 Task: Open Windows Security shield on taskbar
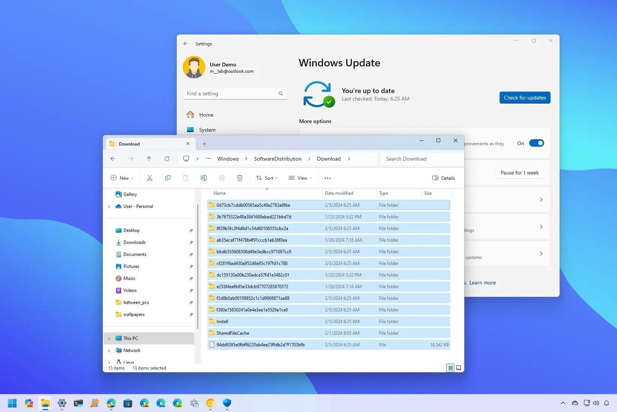coord(227,403)
